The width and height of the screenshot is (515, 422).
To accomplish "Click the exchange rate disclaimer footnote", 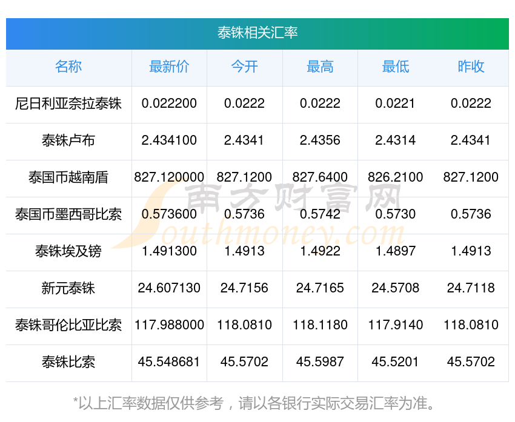I will [257, 403].
